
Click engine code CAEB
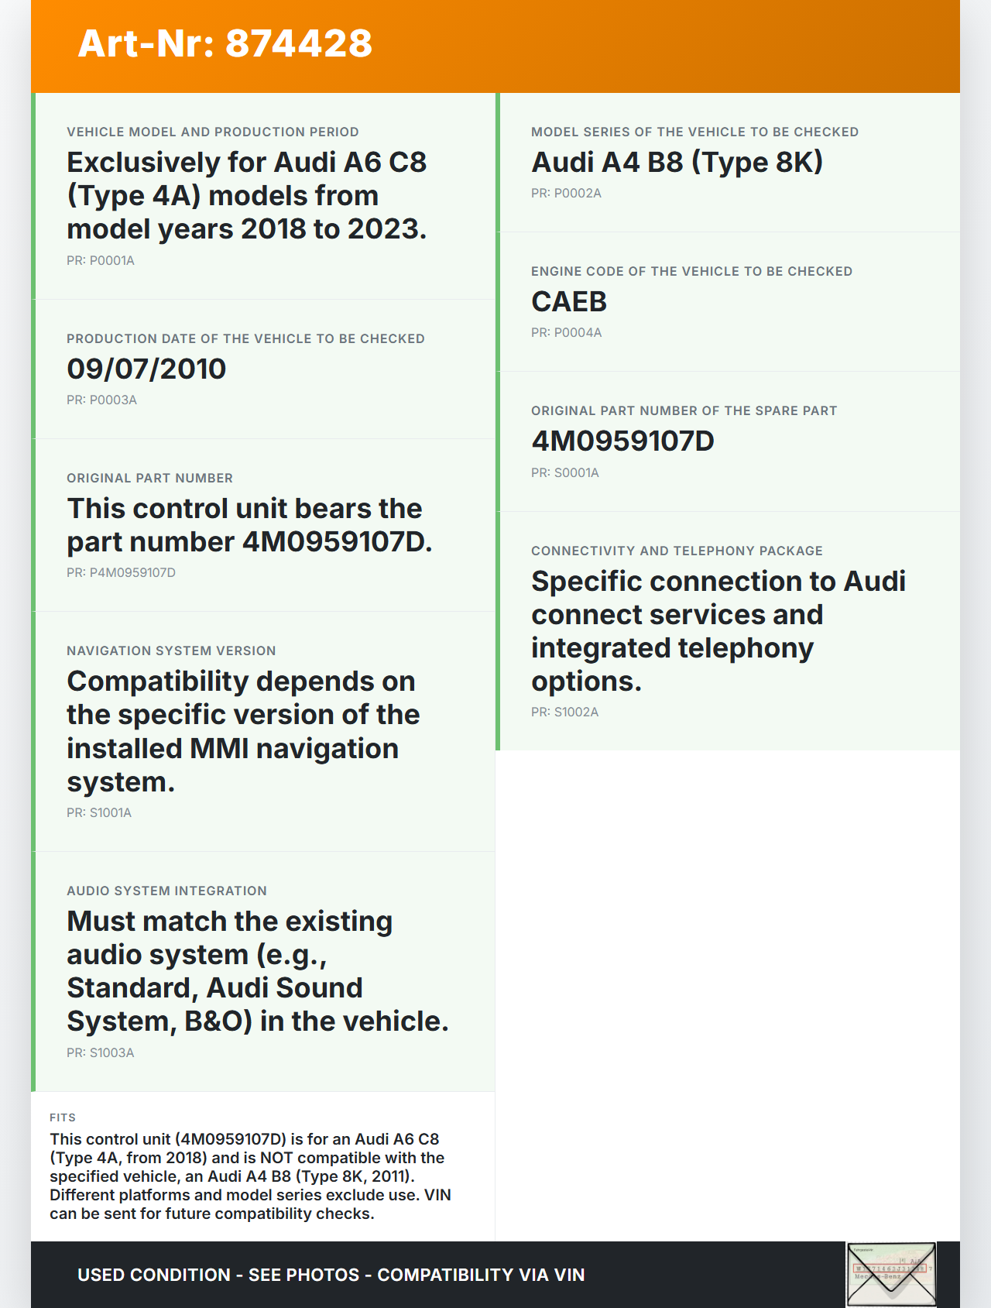(x=569, y=301)
